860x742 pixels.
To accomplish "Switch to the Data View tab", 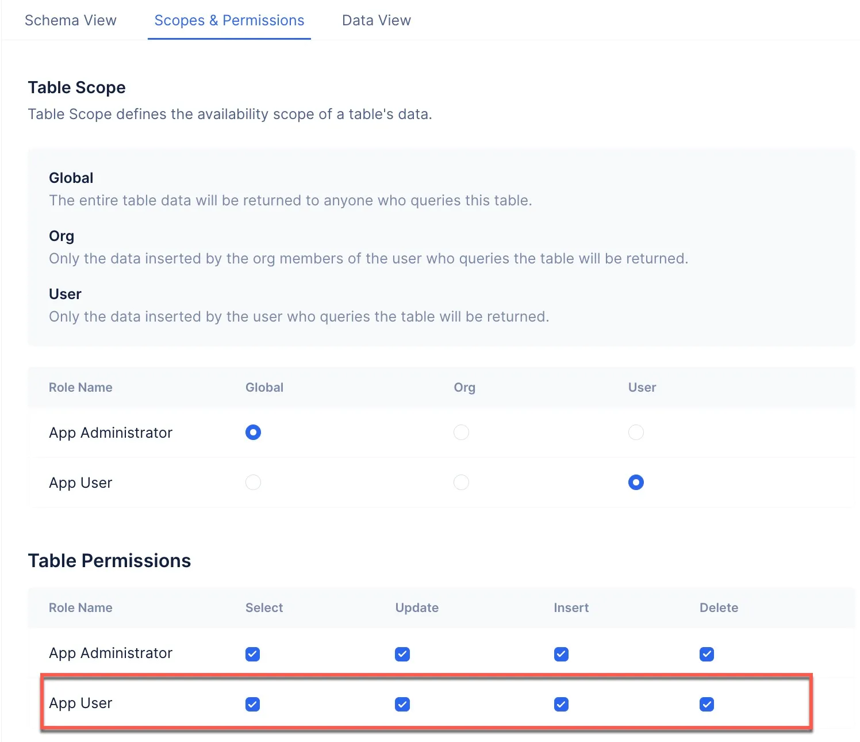I will point(376,20).
